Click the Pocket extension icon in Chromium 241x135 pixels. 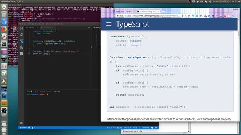(x=197, y=16)
